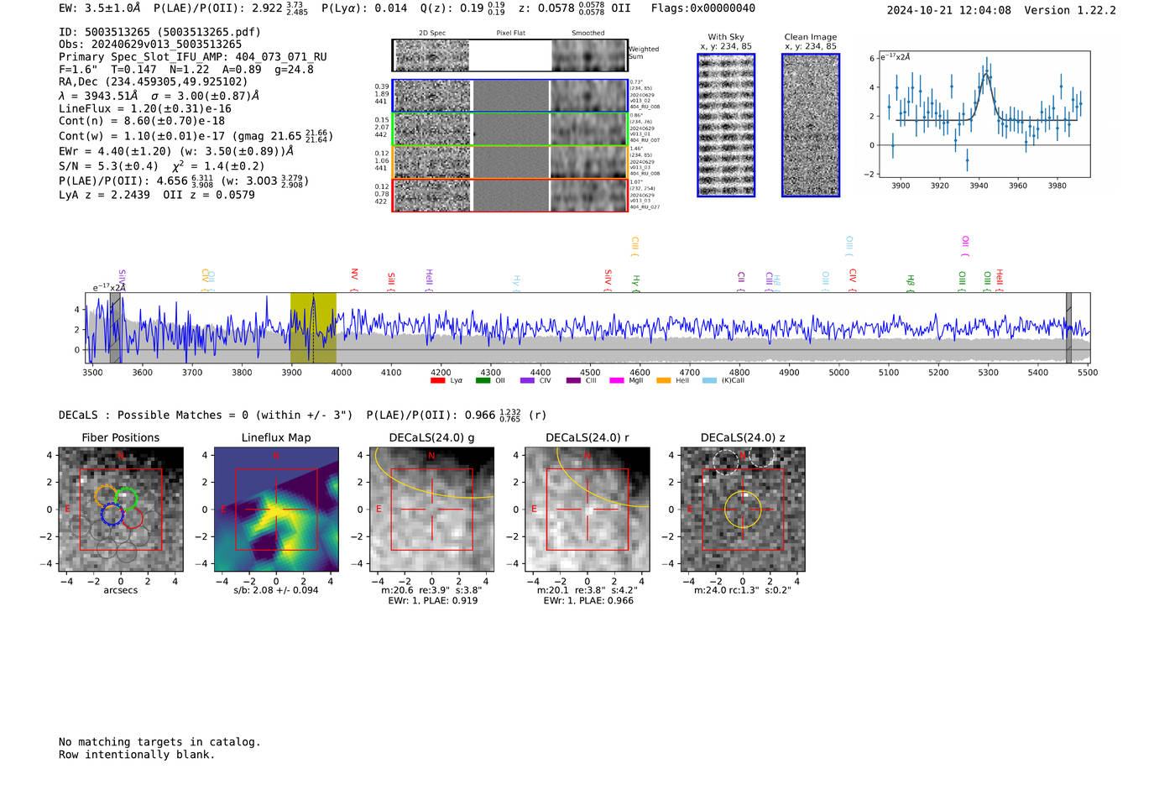Click the m:24.0 rc:1.3" caption under z image
This screenshot has height=800, width=1175.
743,590
